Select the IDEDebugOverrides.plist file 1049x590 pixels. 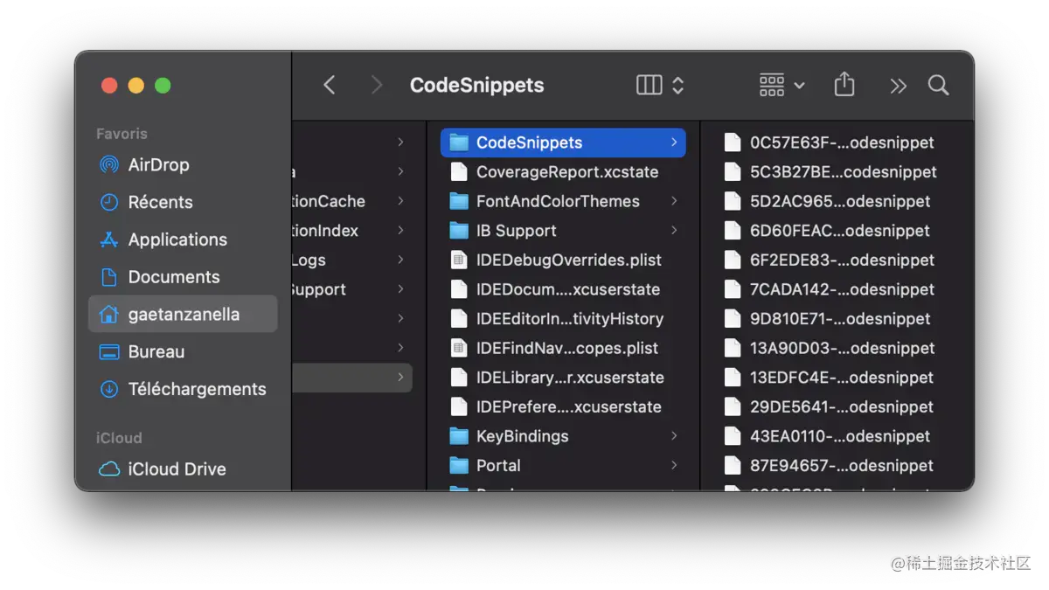(x=564, y=260)
